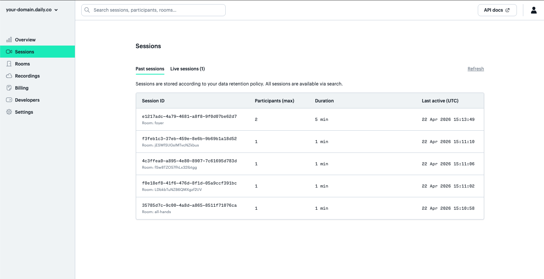The height and width of the screenshot is (279, 544).
Task: Click the Developers terminal icon
Action: (9, 100)
